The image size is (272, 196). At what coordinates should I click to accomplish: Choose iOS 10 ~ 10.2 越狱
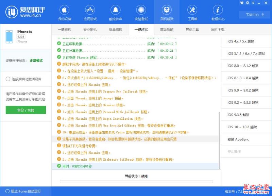pos(246,127)
